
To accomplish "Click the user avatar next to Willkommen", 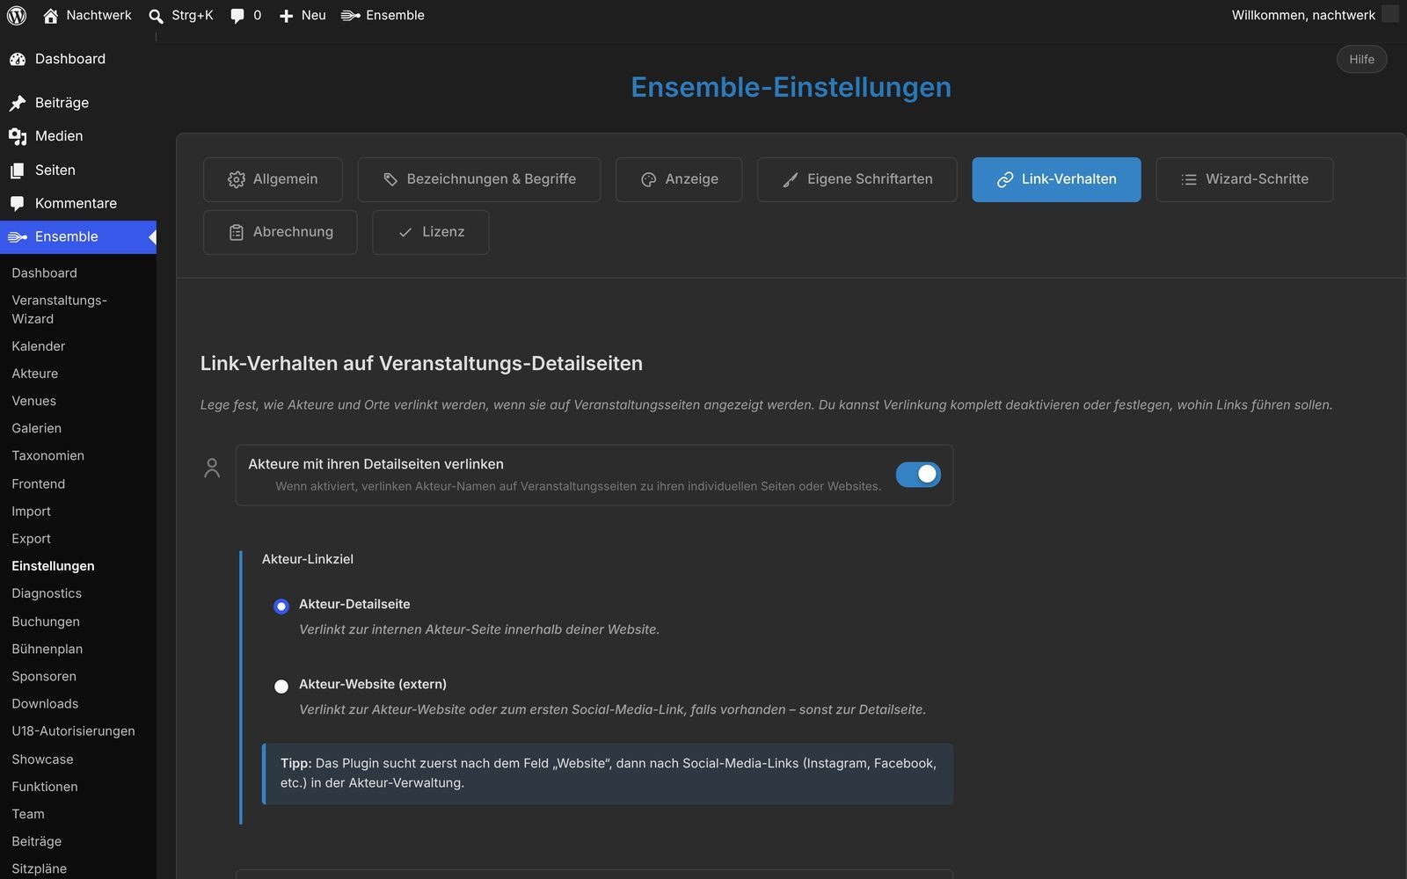I will click(x=1390, y=14).
